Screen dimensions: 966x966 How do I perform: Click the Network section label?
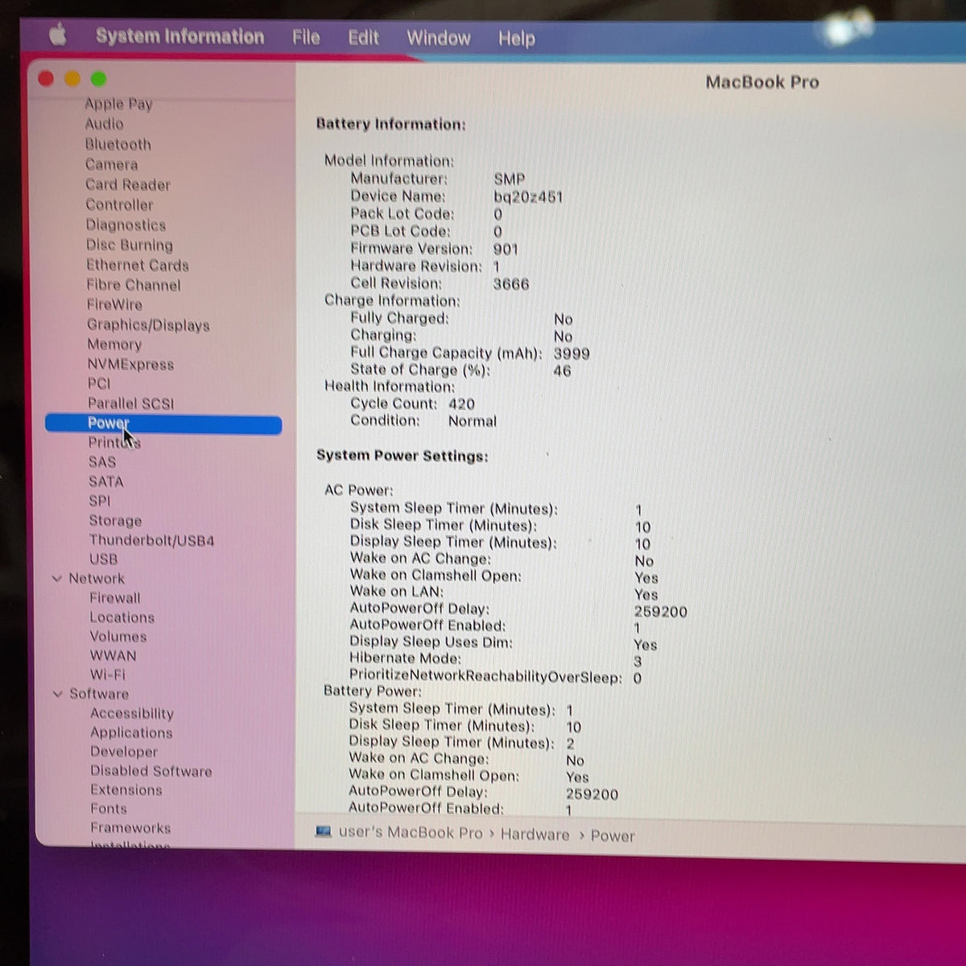tap(97, 578)
